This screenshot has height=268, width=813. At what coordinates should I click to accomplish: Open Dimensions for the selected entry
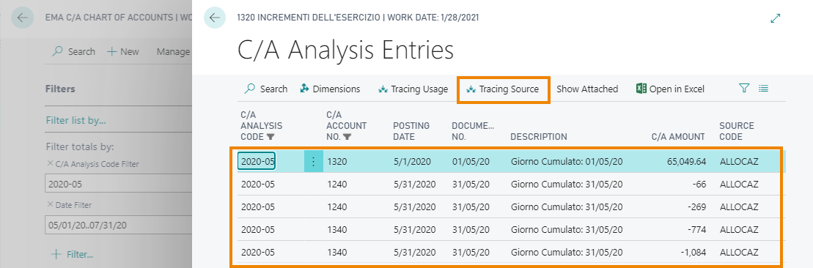pyautogui.click(x=330, y=89)
